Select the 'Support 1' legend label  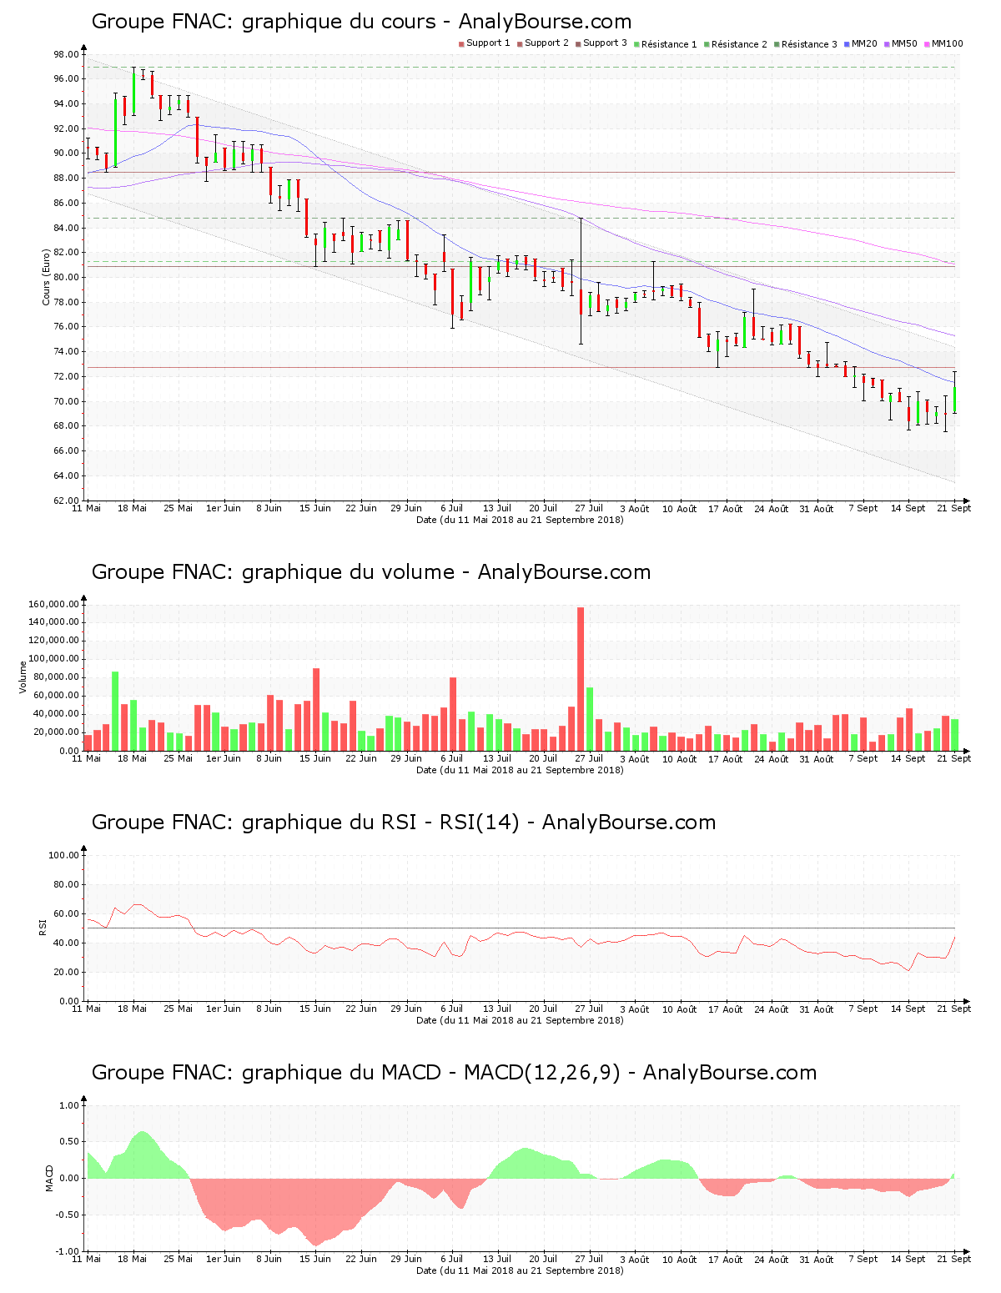pos(488,43)
